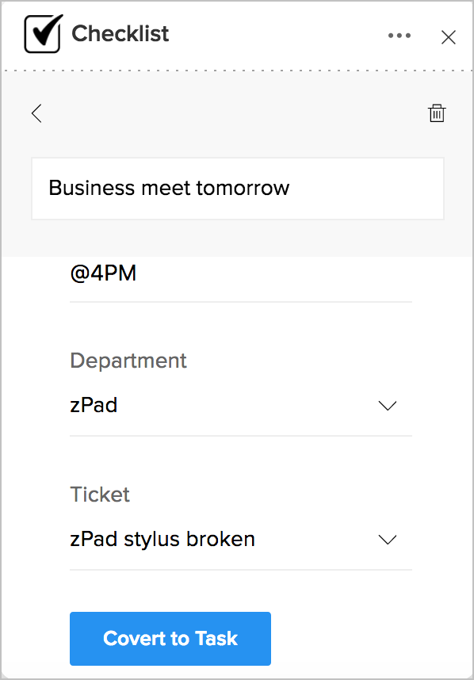Viewport: 474px width, 680px height.
Task: Go back using the left arrow icon
Action: (37, 113)
